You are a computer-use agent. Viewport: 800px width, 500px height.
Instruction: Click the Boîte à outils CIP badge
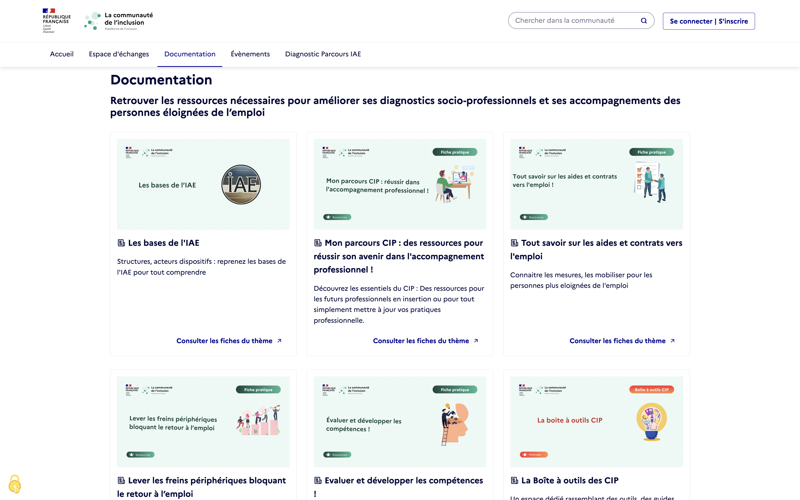coord(652,389)
